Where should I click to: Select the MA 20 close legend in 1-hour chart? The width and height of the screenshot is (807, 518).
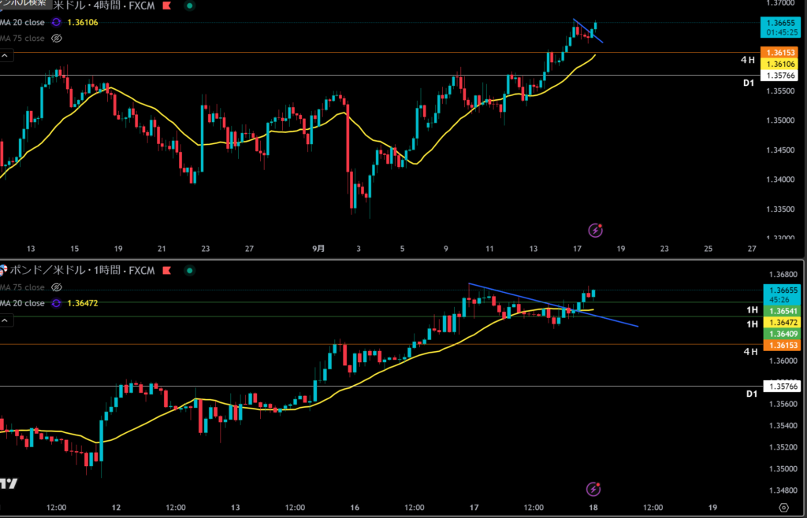pyautogui.click(x=22, y=303)
